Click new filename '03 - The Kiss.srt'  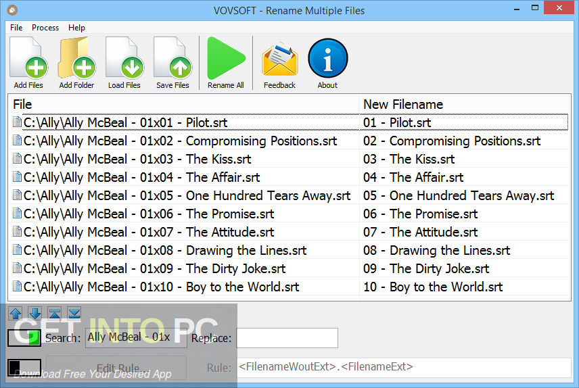pyautogui.click(x=409, y=159)
